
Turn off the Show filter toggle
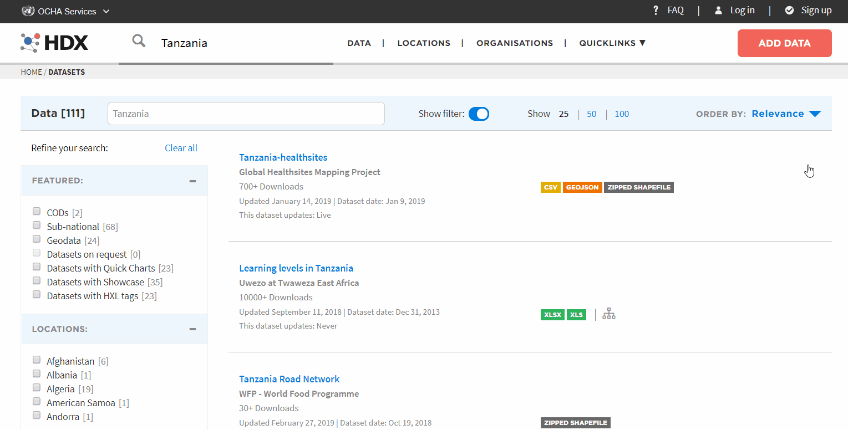pyautogui.click(x=479, y=114)
